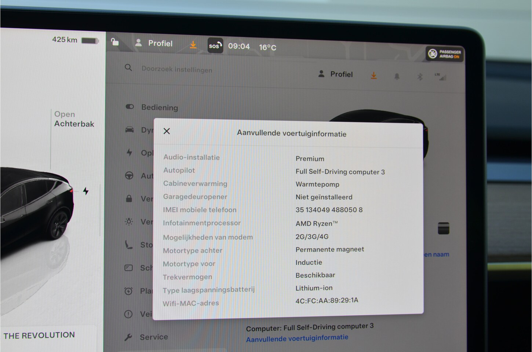Open notifications bell icon
Screen dimensions: 532x352
[397, 77]
